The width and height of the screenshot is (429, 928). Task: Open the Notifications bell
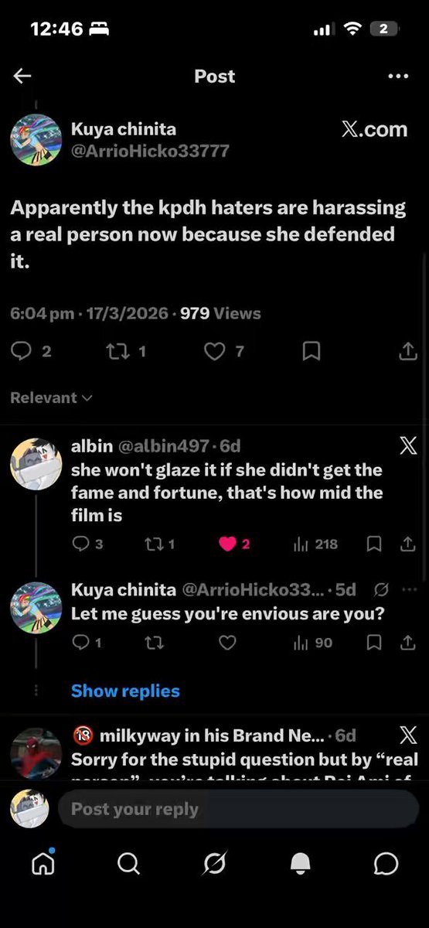pos(300,864)
